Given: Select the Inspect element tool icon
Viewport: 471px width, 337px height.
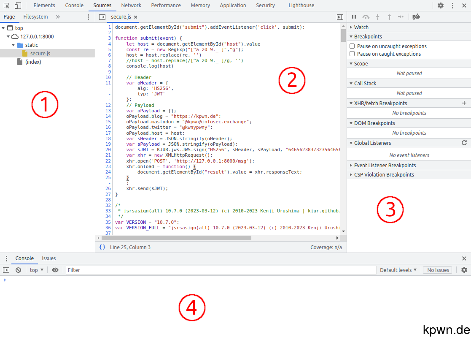Looking at the screenshot, I should [x=6, y=5].
